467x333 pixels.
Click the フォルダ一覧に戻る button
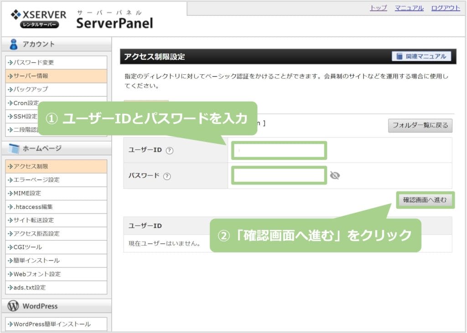click(420, 125)
